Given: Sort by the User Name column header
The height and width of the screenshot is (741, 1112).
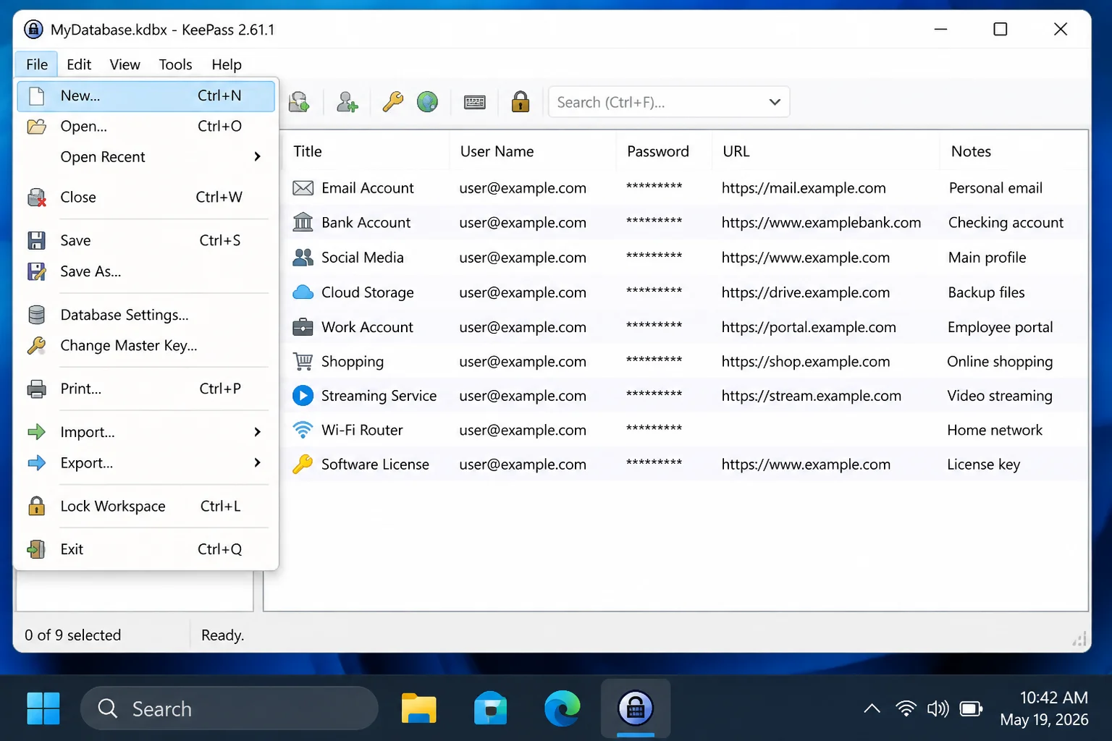Looking at the screenshot, I should [533, 151].
